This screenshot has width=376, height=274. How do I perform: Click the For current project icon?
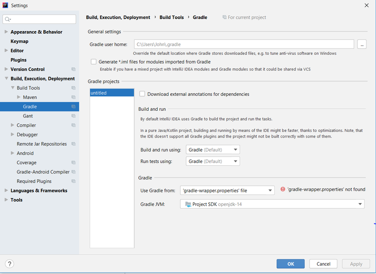pos(224,17)
